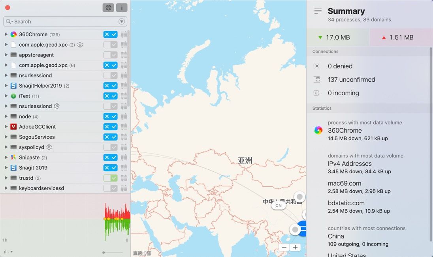
Task: Click the 17.0 MB download total
Action: tap(338, 37)
